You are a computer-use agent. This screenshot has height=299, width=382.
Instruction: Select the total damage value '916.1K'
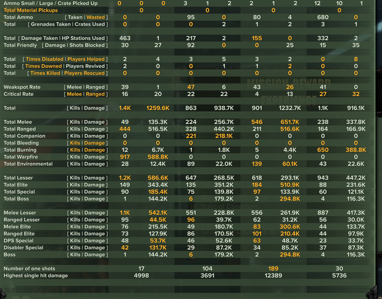356,108
